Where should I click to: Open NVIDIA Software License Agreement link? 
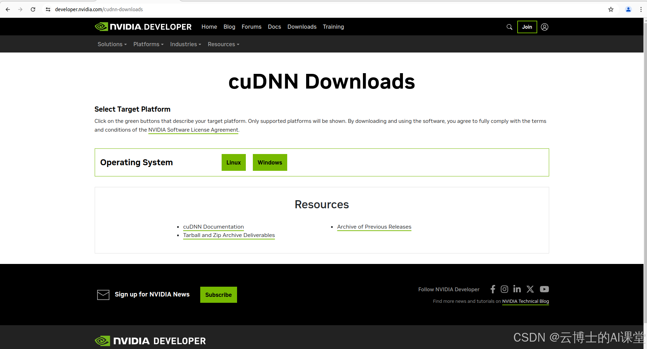pyautogui.click(x=193, y=130)
